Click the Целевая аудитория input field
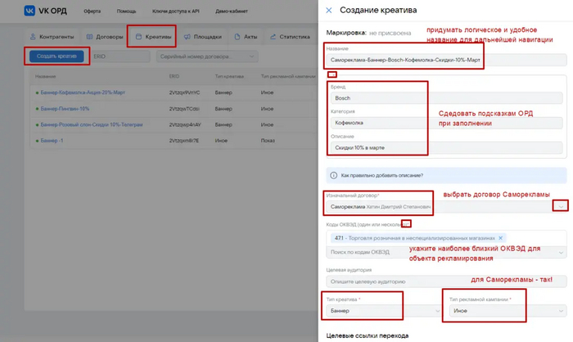This screenshot has width=573, height=342. click(x=446, y=281)
